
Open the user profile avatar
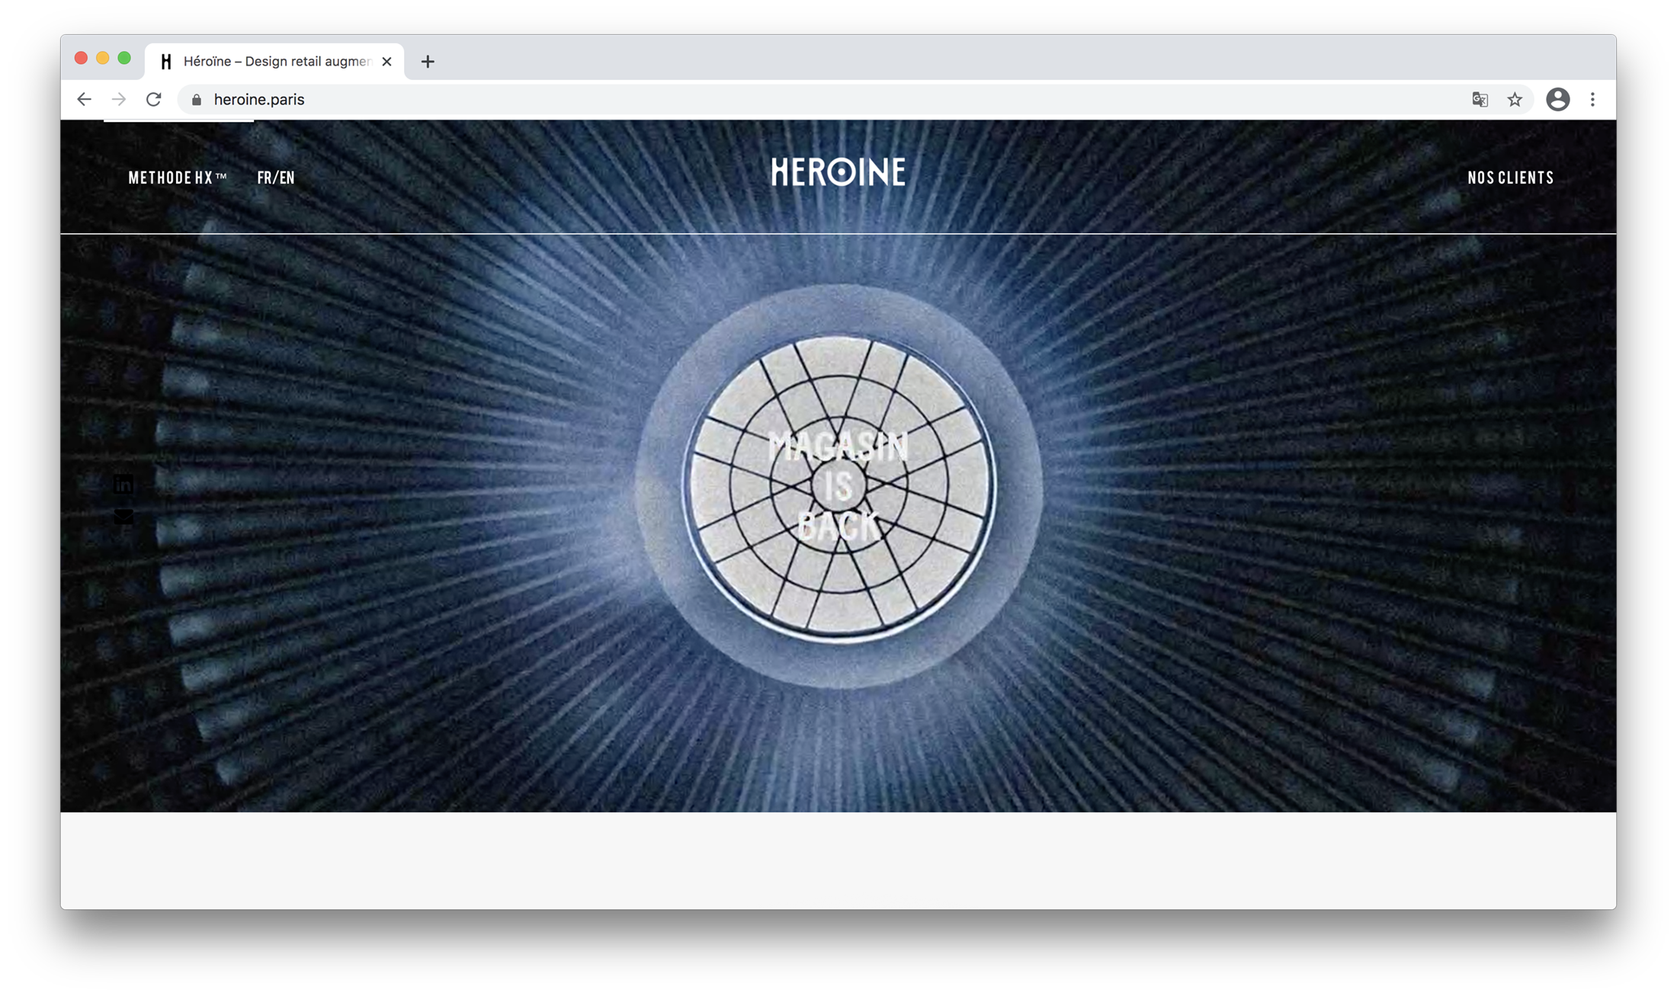pyautogui.click(x=1557, y=99)
